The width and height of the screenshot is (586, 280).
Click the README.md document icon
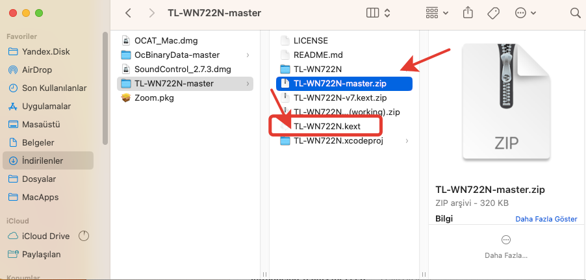click(x=285, y=55)
